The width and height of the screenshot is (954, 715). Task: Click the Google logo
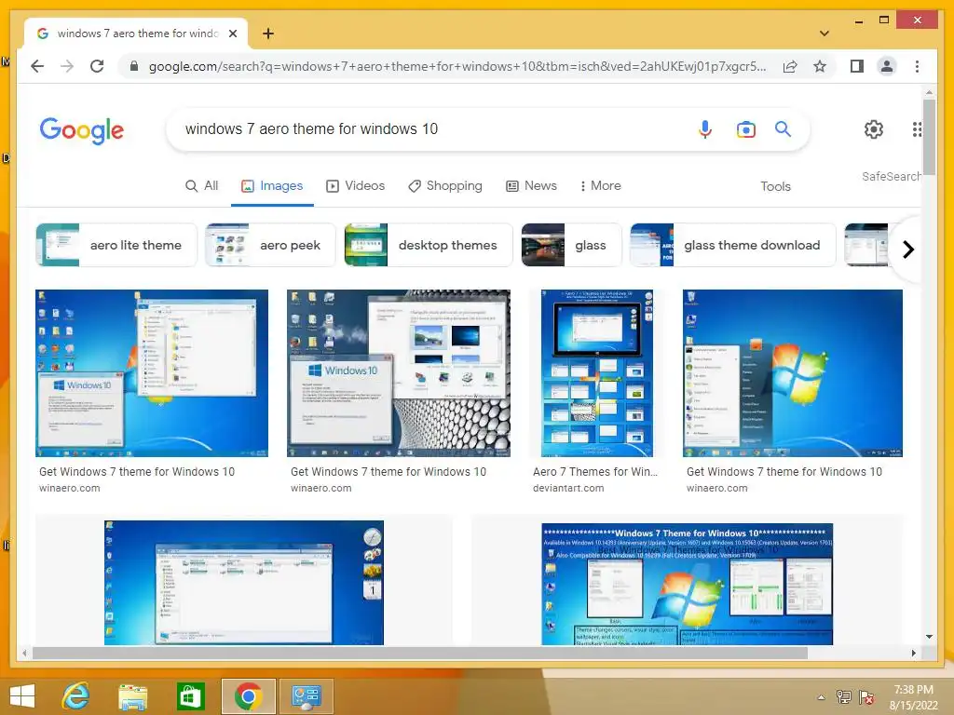(82, 130)
